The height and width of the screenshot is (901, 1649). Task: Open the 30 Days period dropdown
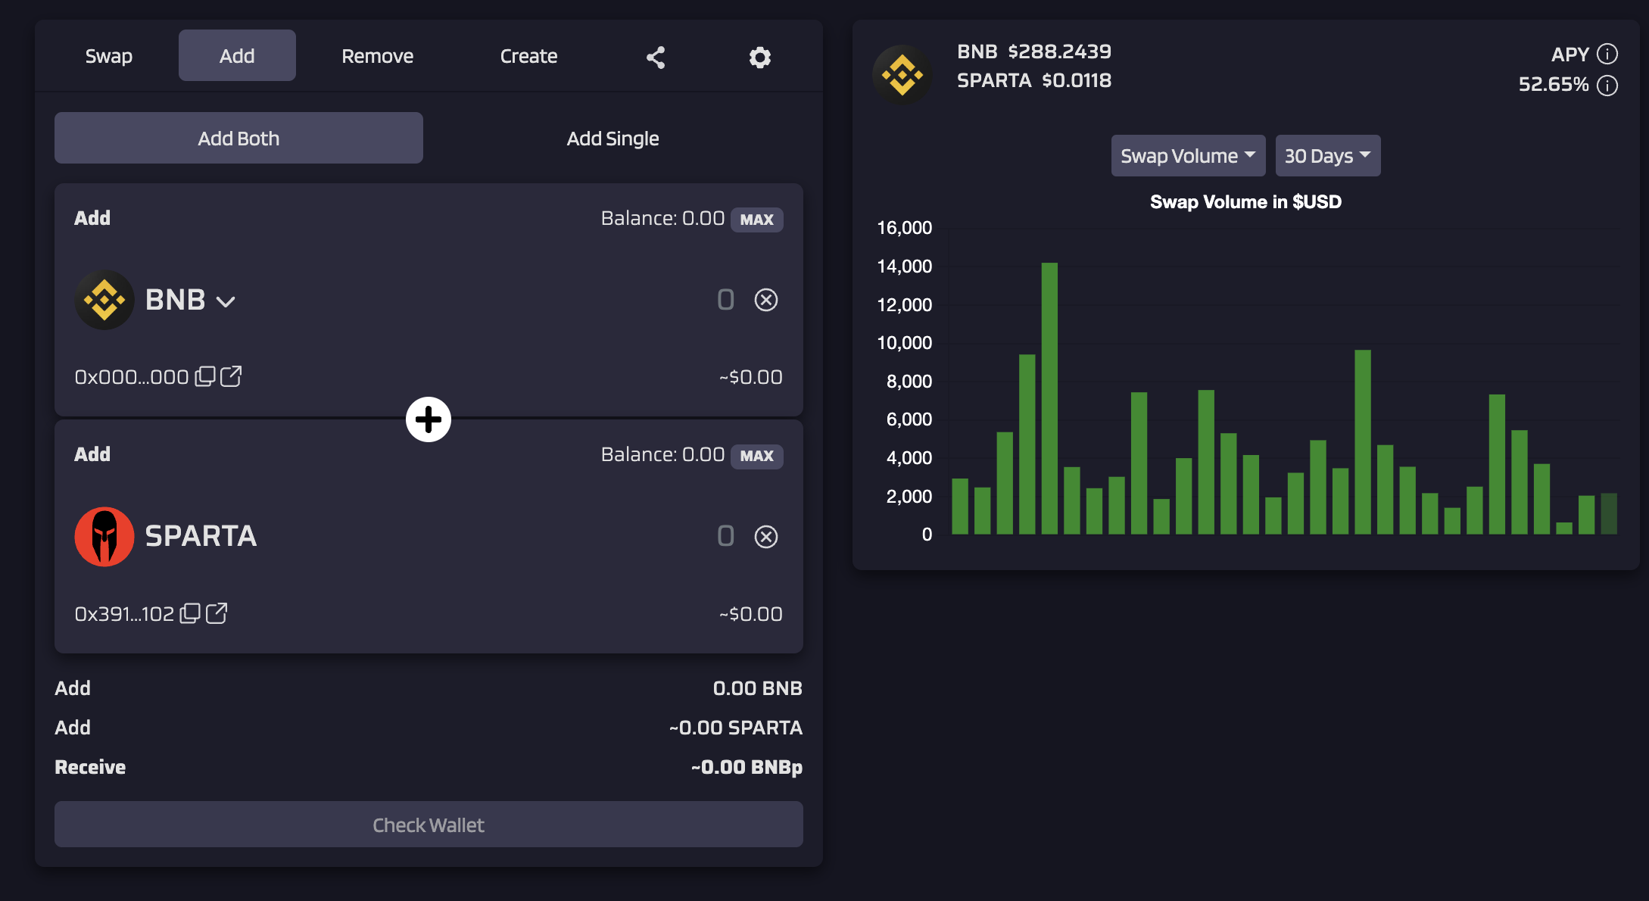click(1328, 156)
